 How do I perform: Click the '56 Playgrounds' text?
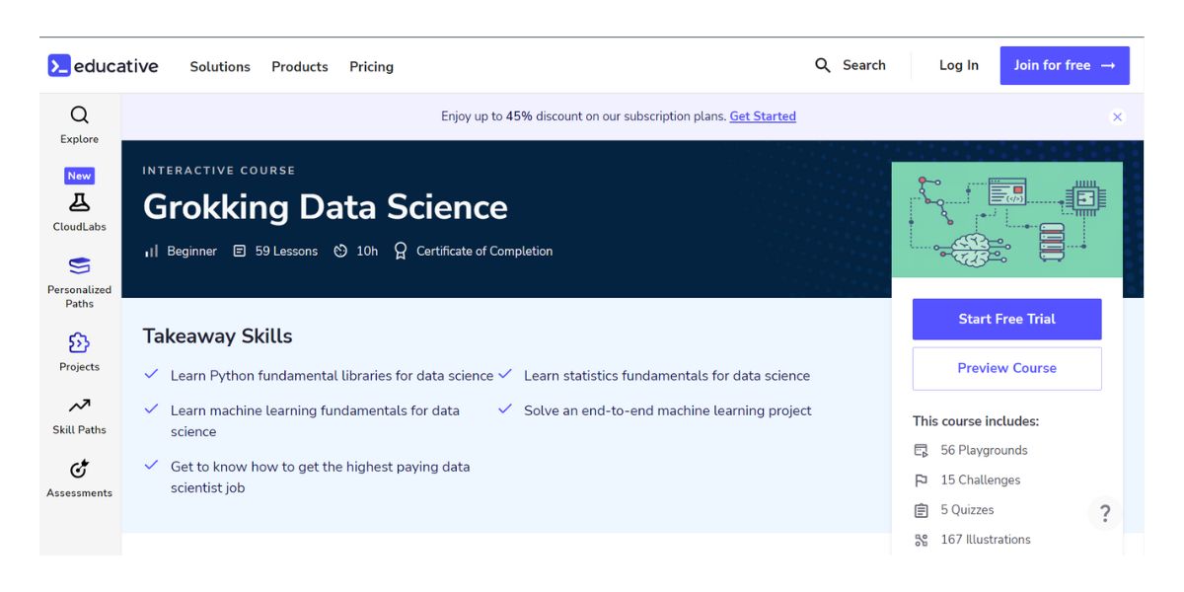point(984,451)
